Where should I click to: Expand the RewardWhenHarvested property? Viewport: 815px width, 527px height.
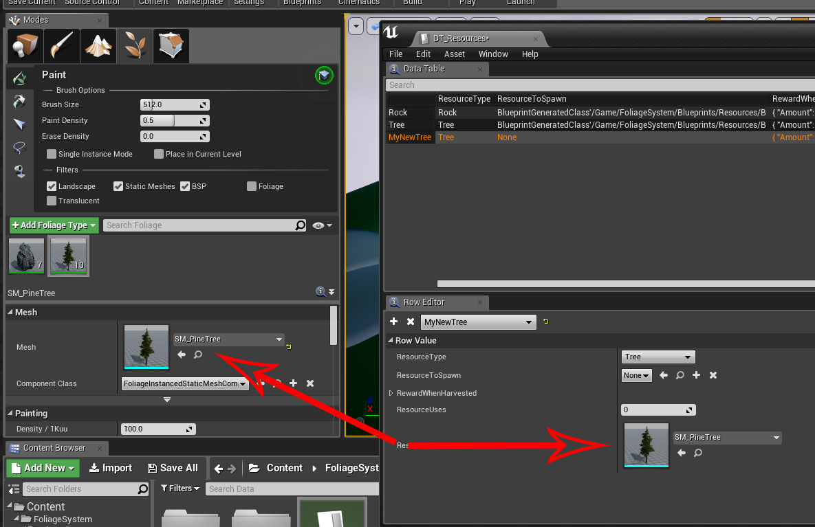(x=391, y=393)
